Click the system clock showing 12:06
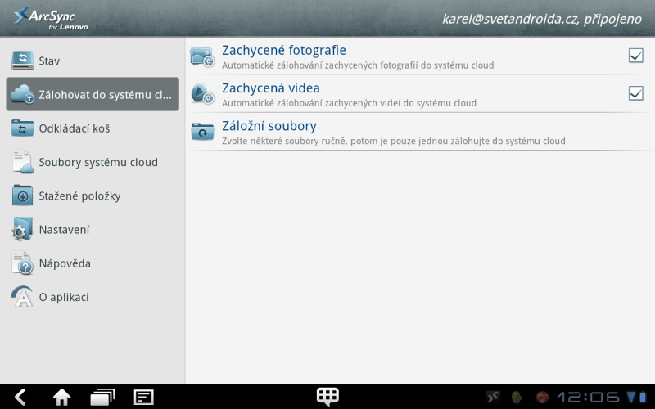The image size is (655, 409). click(x=589, y=397)
